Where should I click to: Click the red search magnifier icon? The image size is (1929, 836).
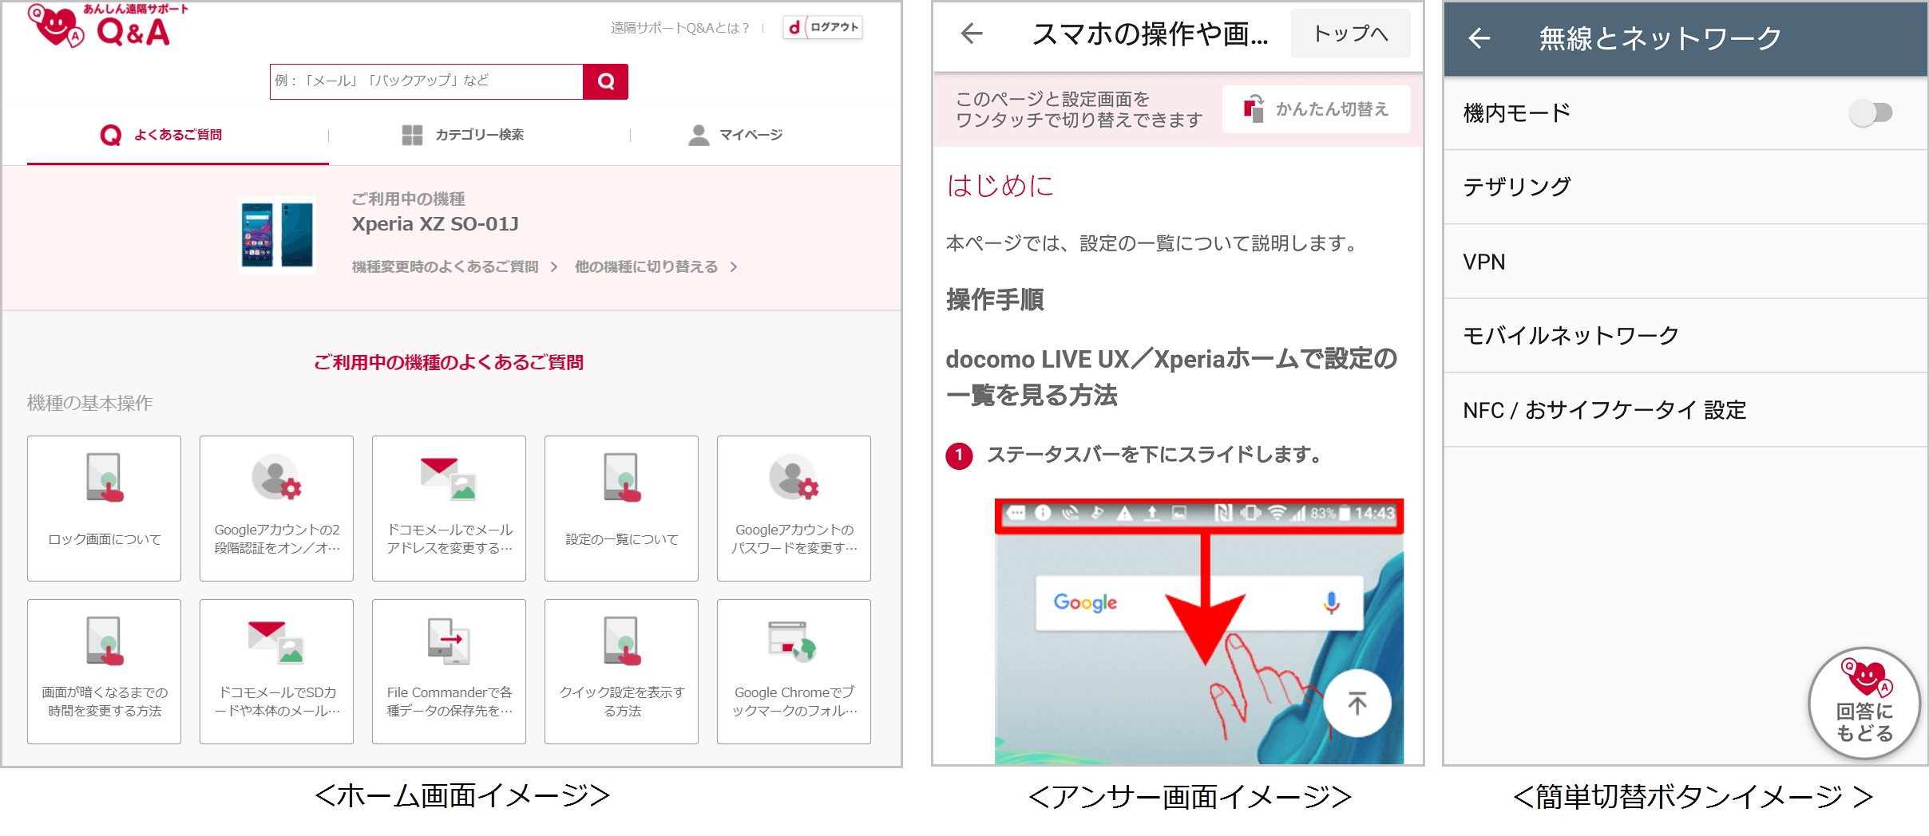pyautogui.click(x=607, y=81)
